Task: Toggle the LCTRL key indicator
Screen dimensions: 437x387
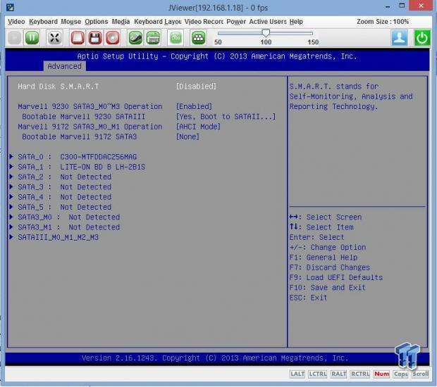Action: point(318,374)
